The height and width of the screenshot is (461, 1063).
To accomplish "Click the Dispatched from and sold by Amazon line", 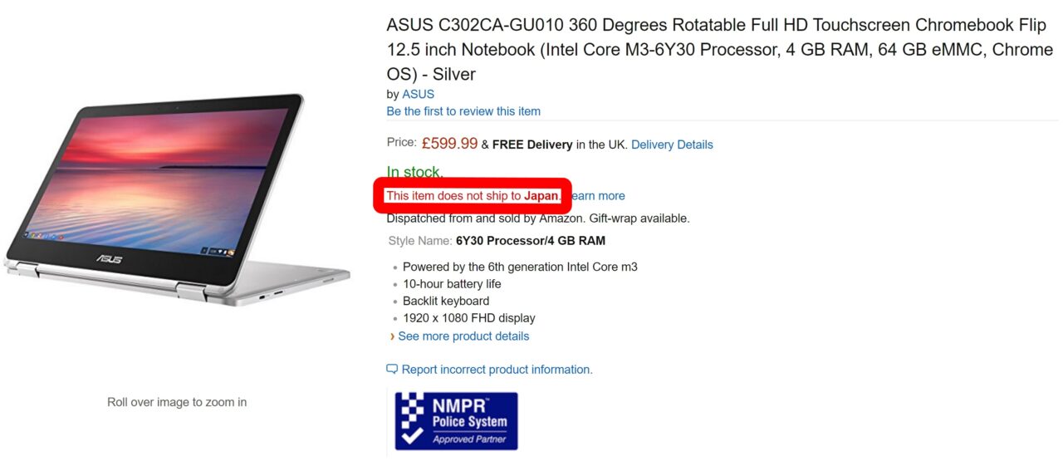I will (538, 218).
